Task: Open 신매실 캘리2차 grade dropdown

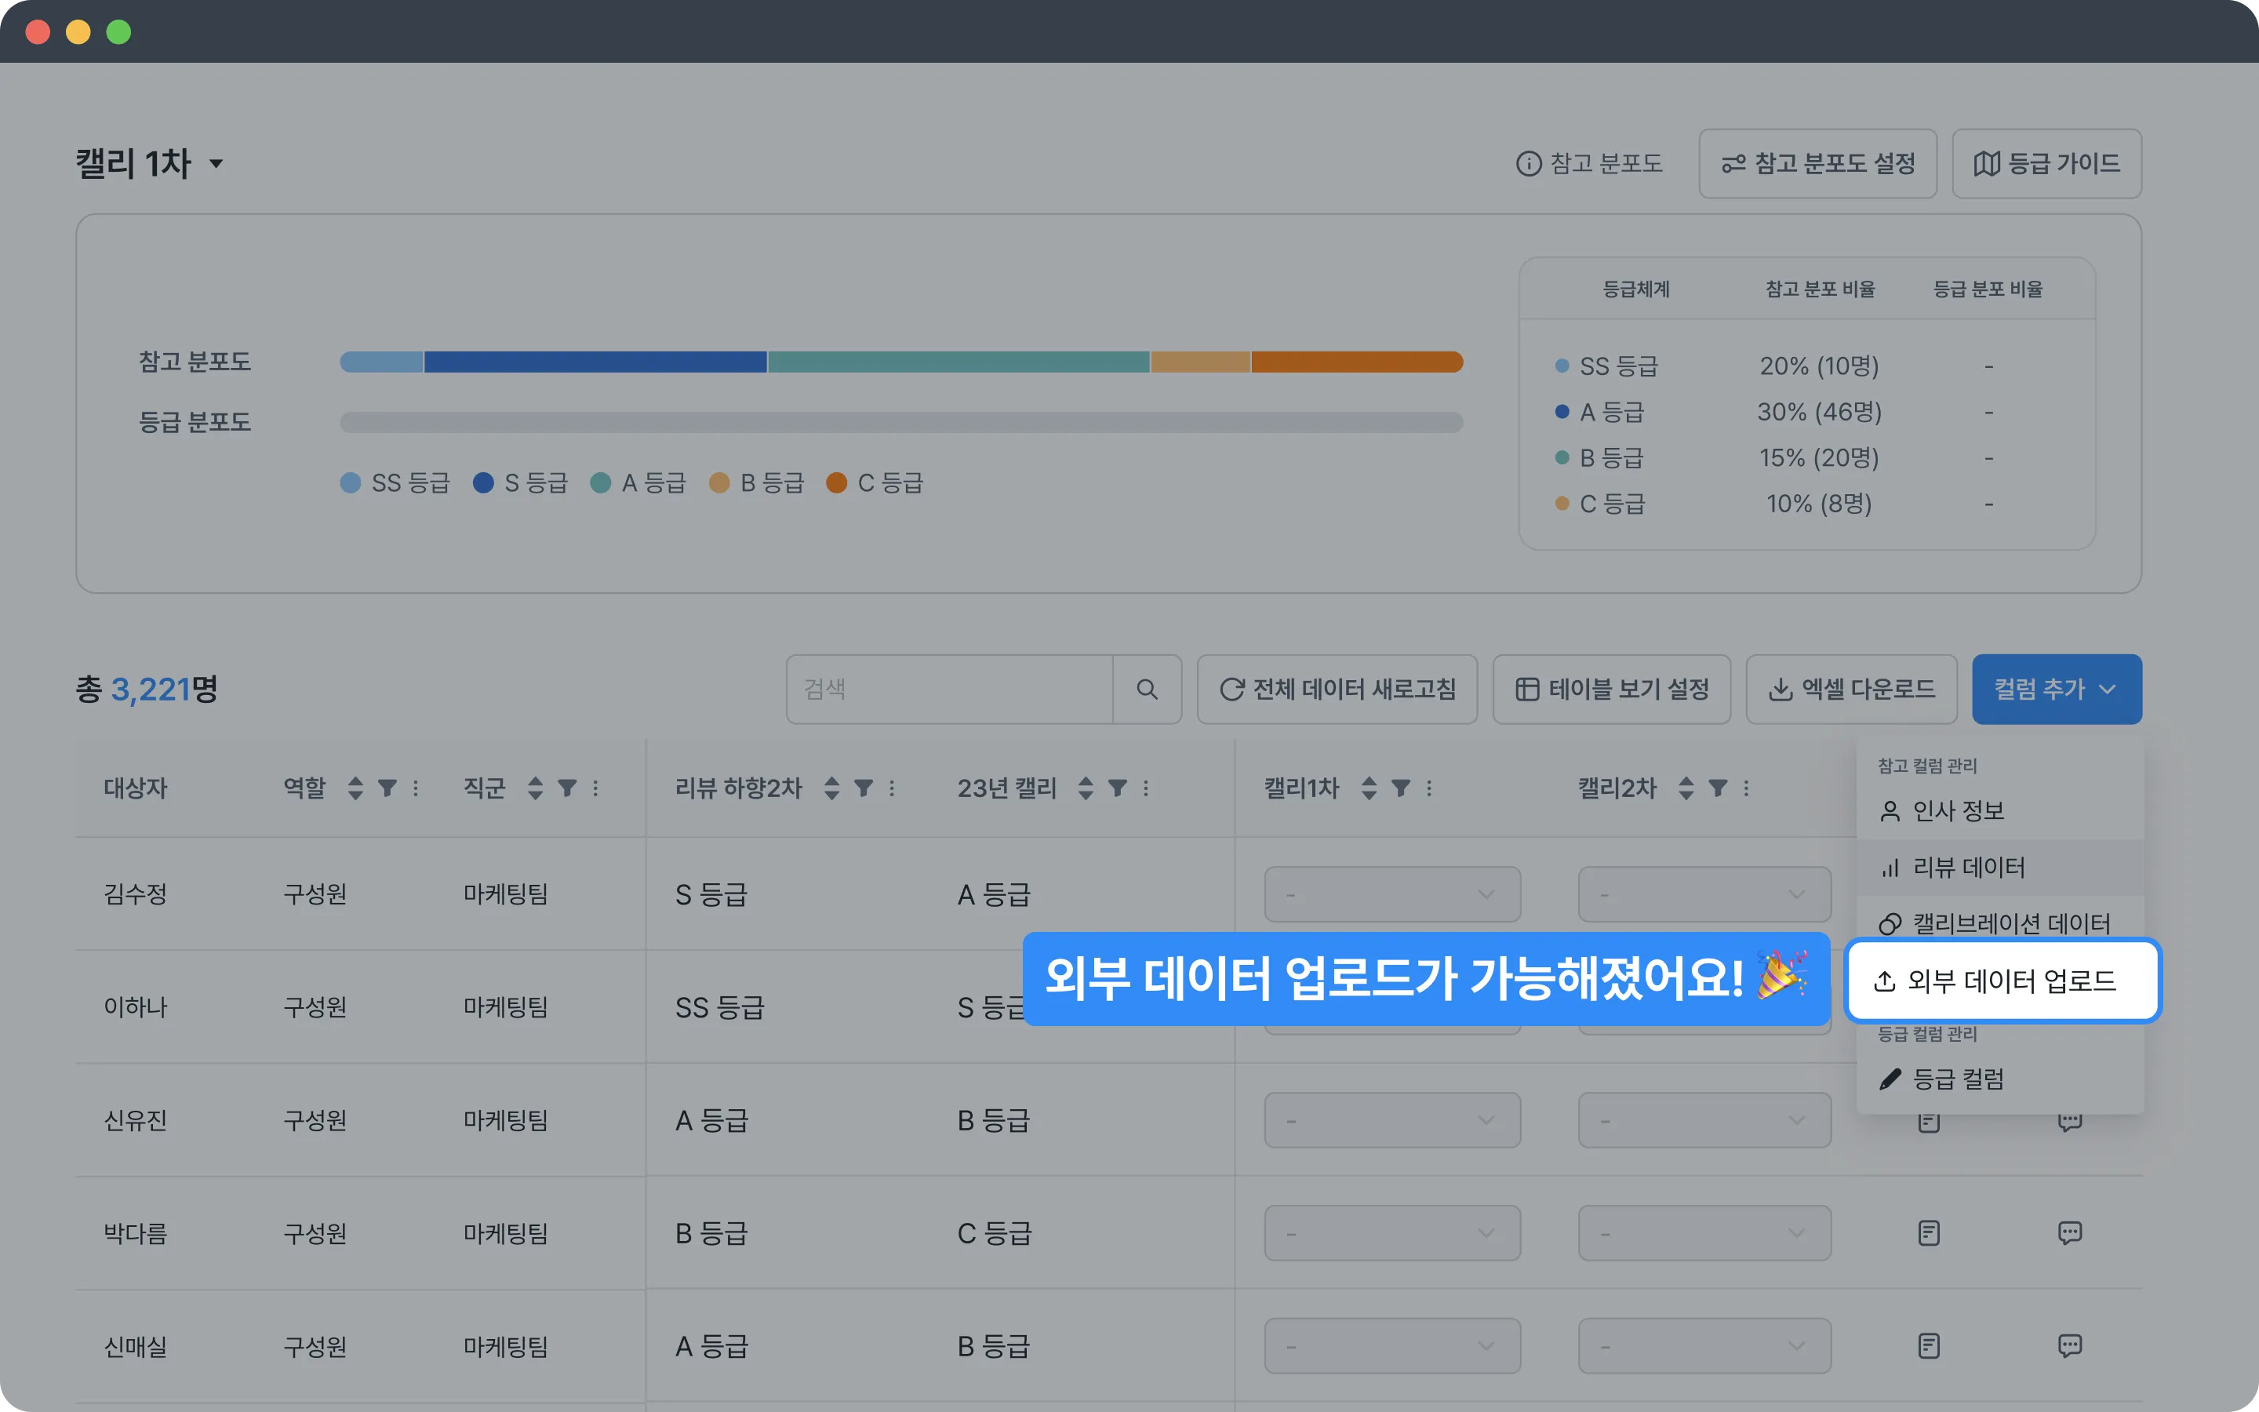Action: (1704, 1345)
